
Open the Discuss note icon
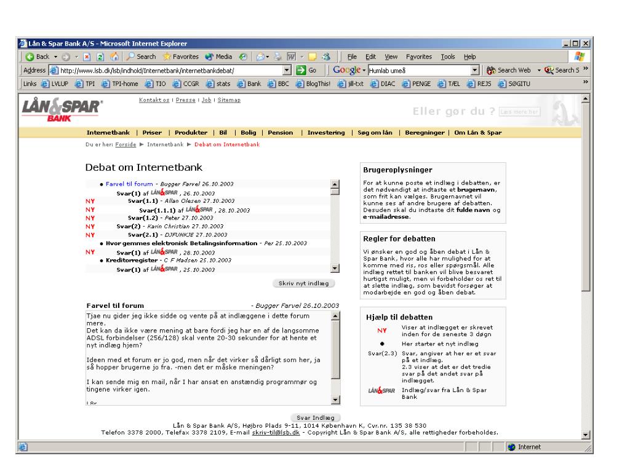point(312,57)
